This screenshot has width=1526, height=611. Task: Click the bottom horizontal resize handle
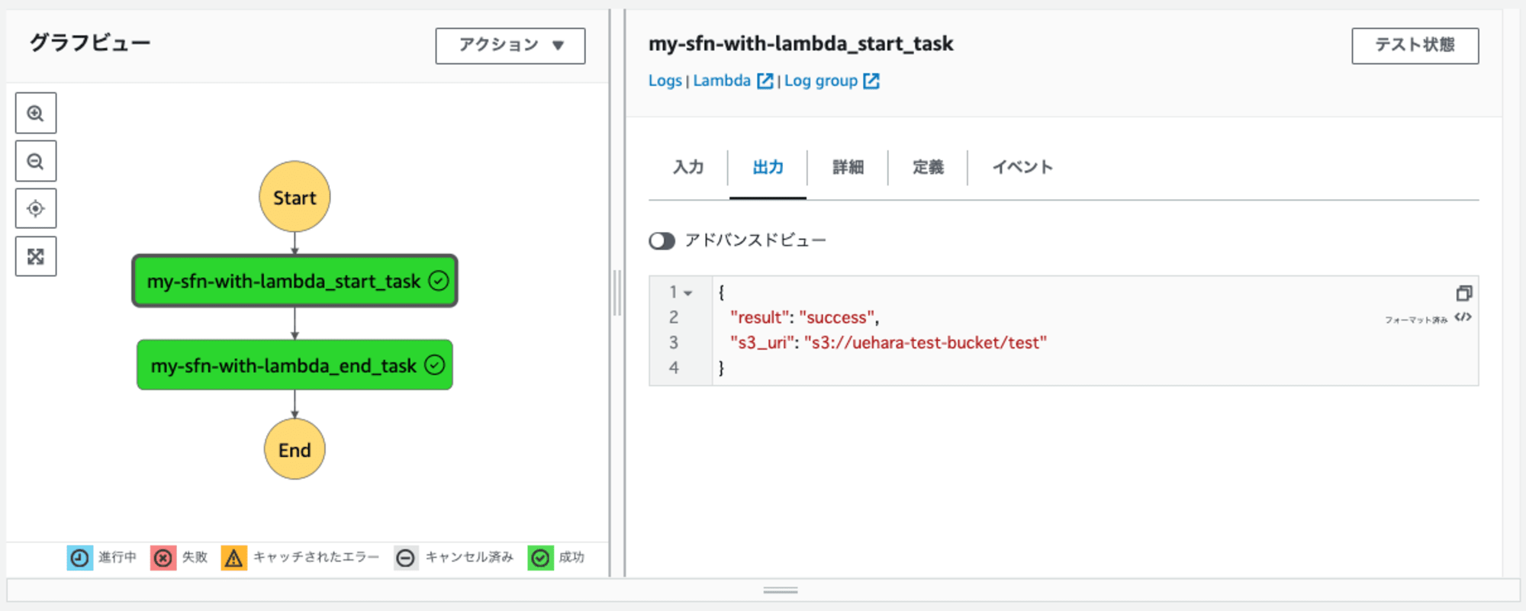click(781, 590)
